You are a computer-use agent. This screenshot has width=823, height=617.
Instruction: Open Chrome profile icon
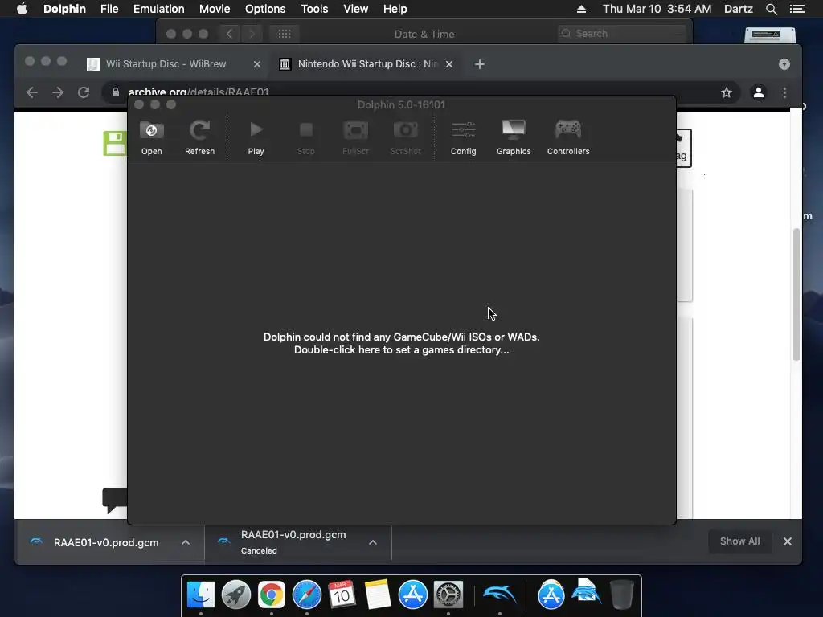(x=759, y=93)
